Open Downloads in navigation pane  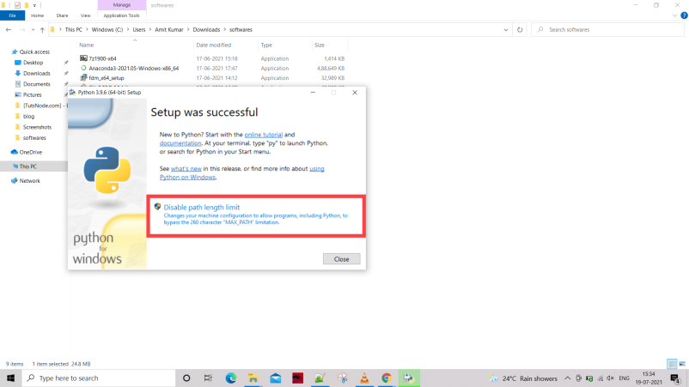coord(36,73)
